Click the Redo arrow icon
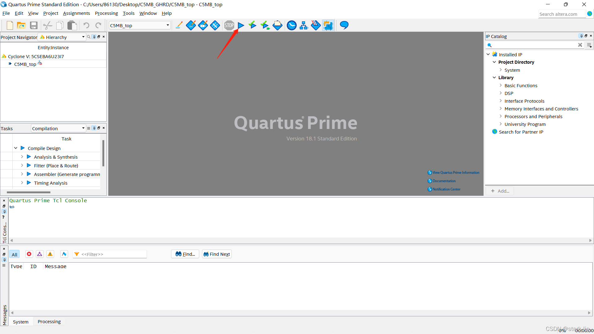This screenshot has width=594, height=334. 98,25
